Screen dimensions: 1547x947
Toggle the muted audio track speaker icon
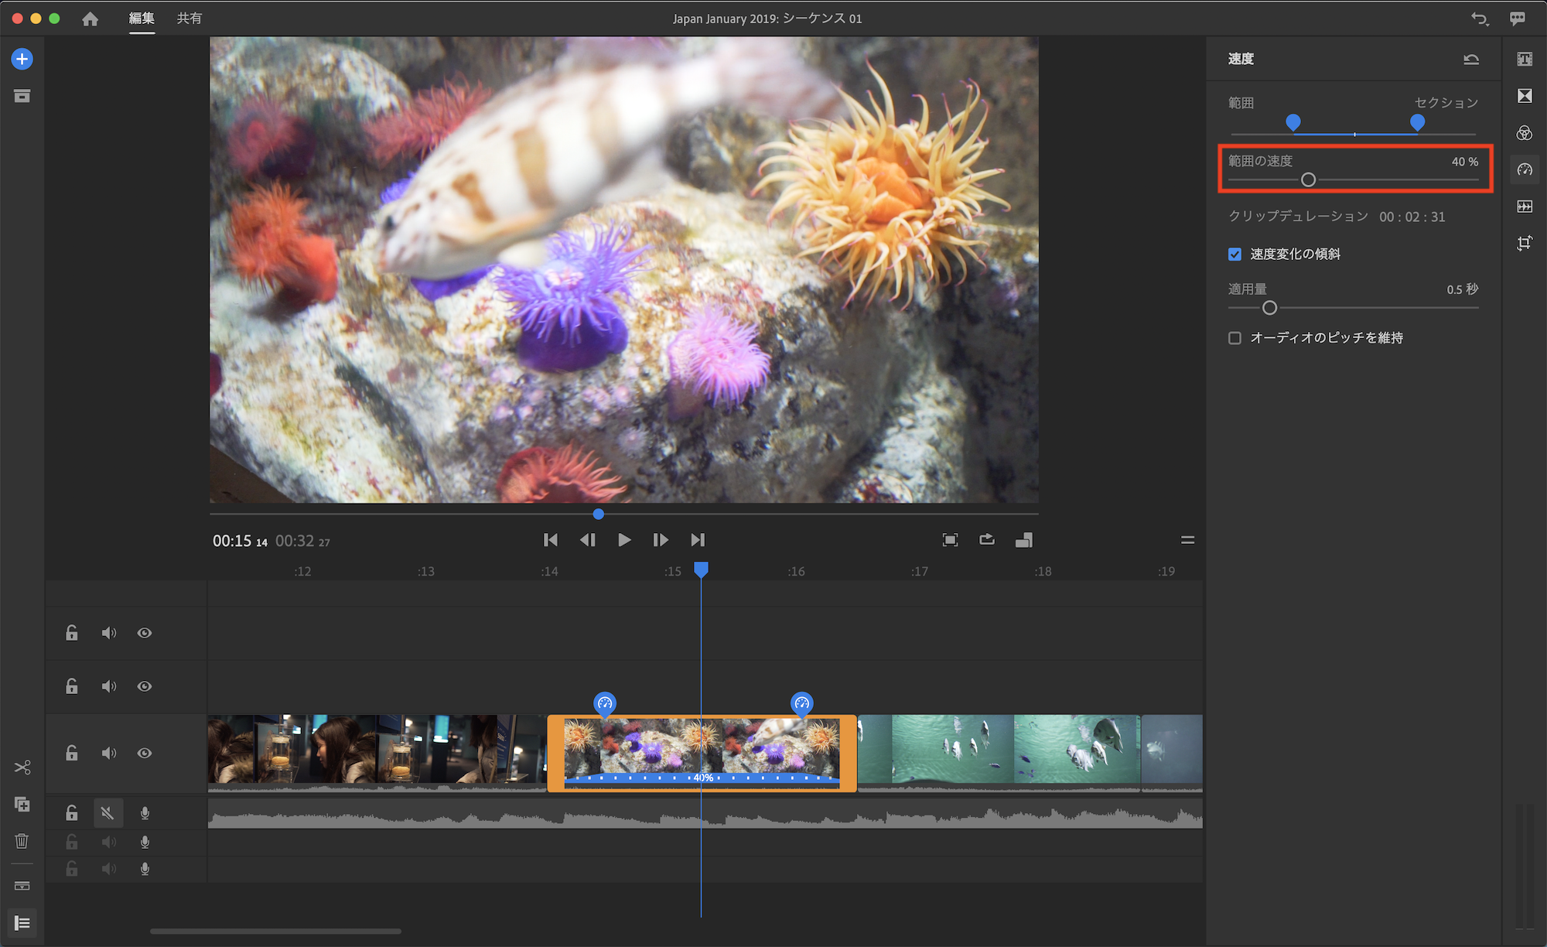[x=108, y=813]
